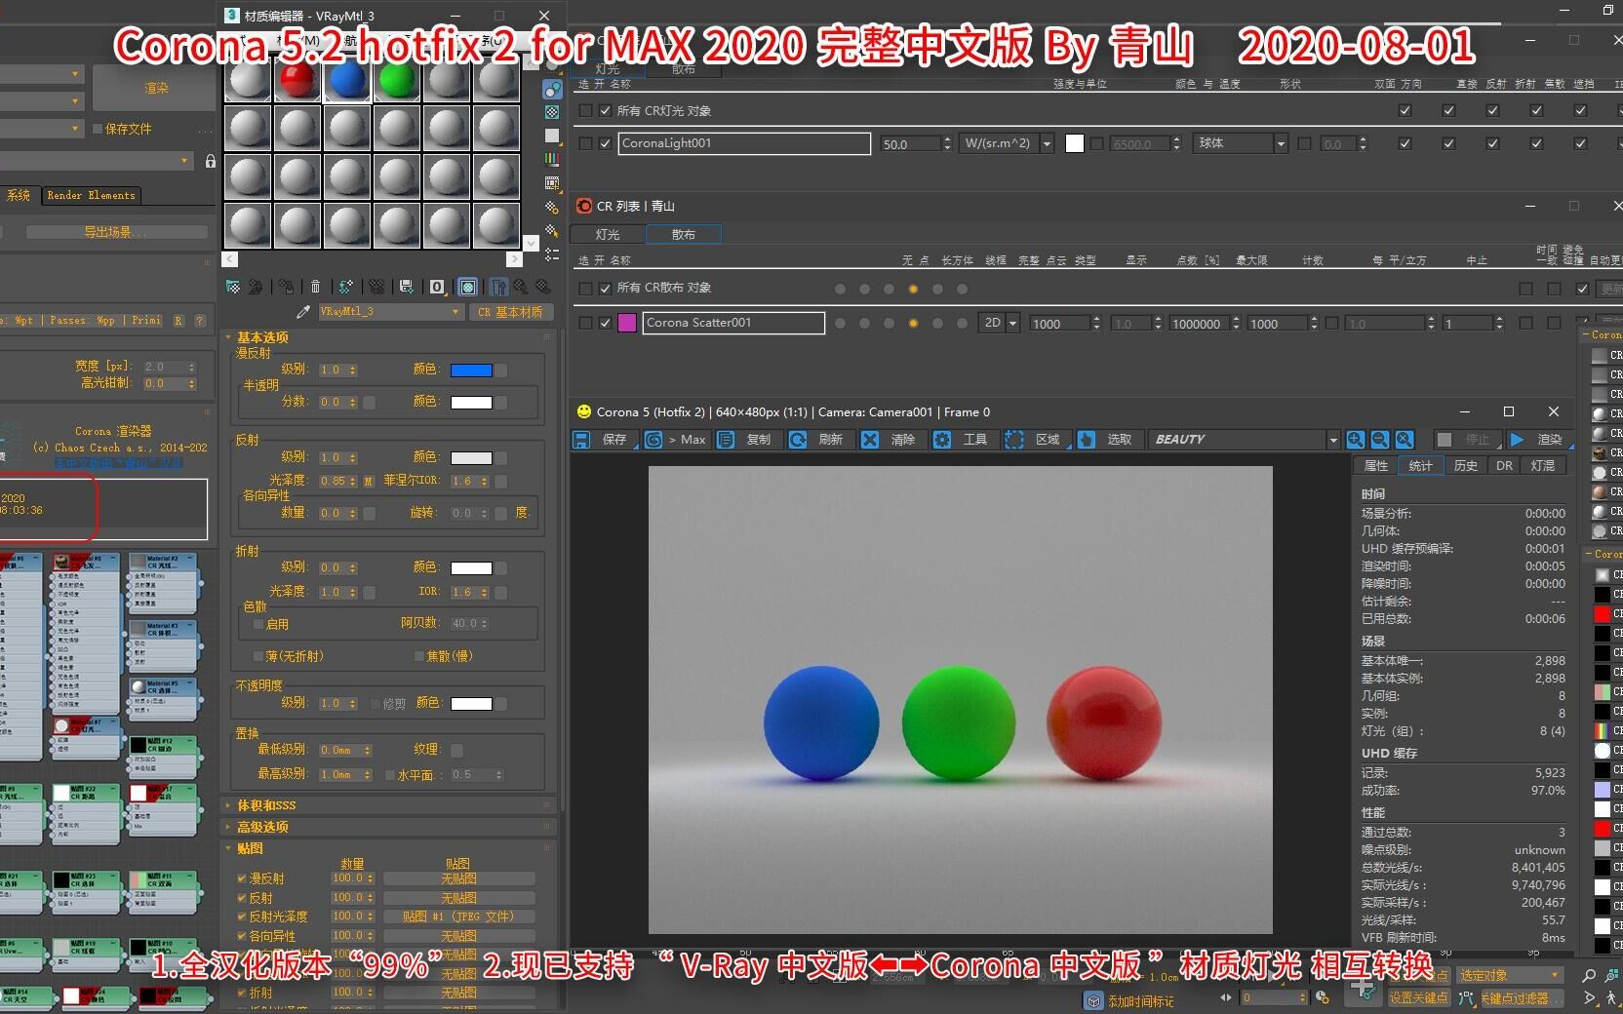Viewport: 1623px width, 1014px height.
Task: Click the blue diffuse color swatch
Action: [471, 370]
